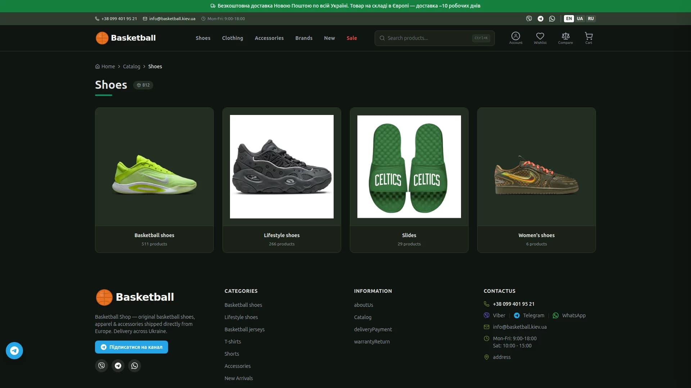The image size is (691, 388).
Task: Click the envelope icon in top bar
Action: tap(145, 19)
